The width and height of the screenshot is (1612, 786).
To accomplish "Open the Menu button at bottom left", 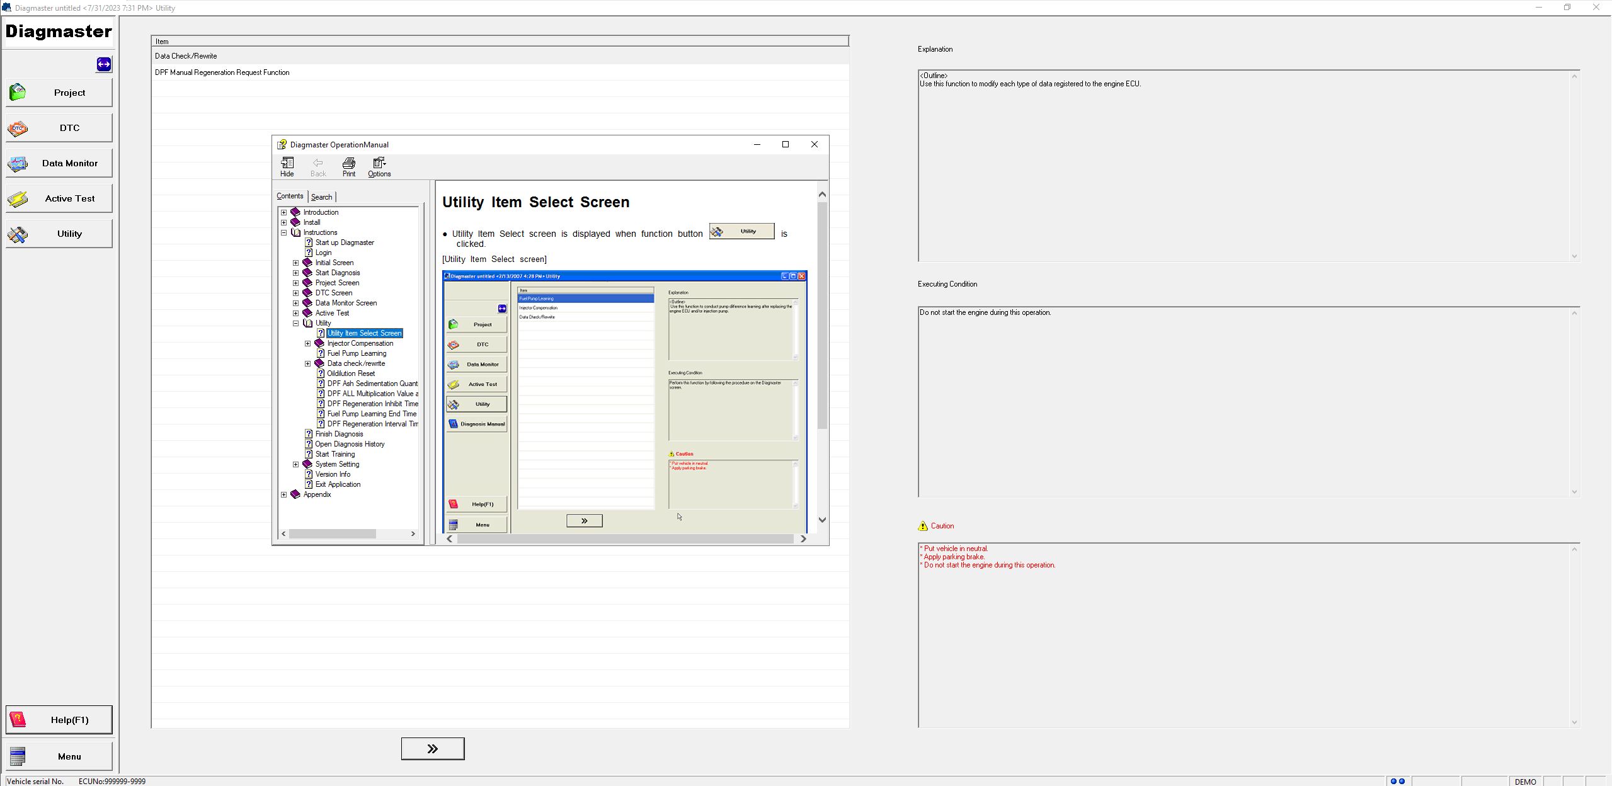I will (x=59, y=756).
